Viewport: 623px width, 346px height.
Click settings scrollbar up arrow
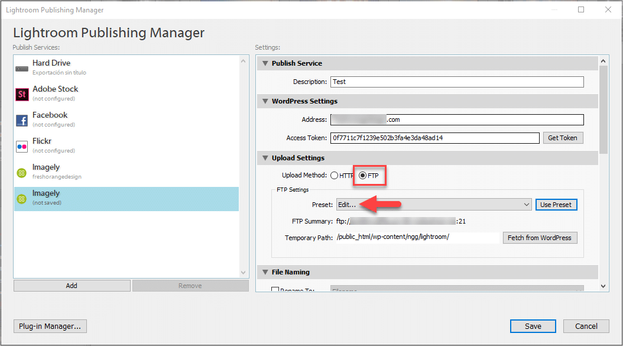click(603, 61)
